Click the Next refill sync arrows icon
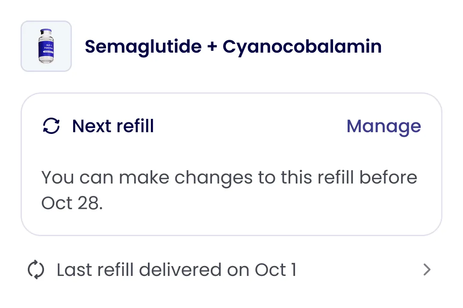The image size is (463, 308). click(51, 126)
